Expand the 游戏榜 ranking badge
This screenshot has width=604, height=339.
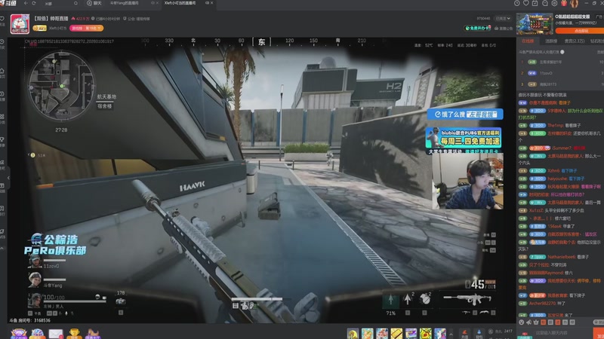(86, 28)
